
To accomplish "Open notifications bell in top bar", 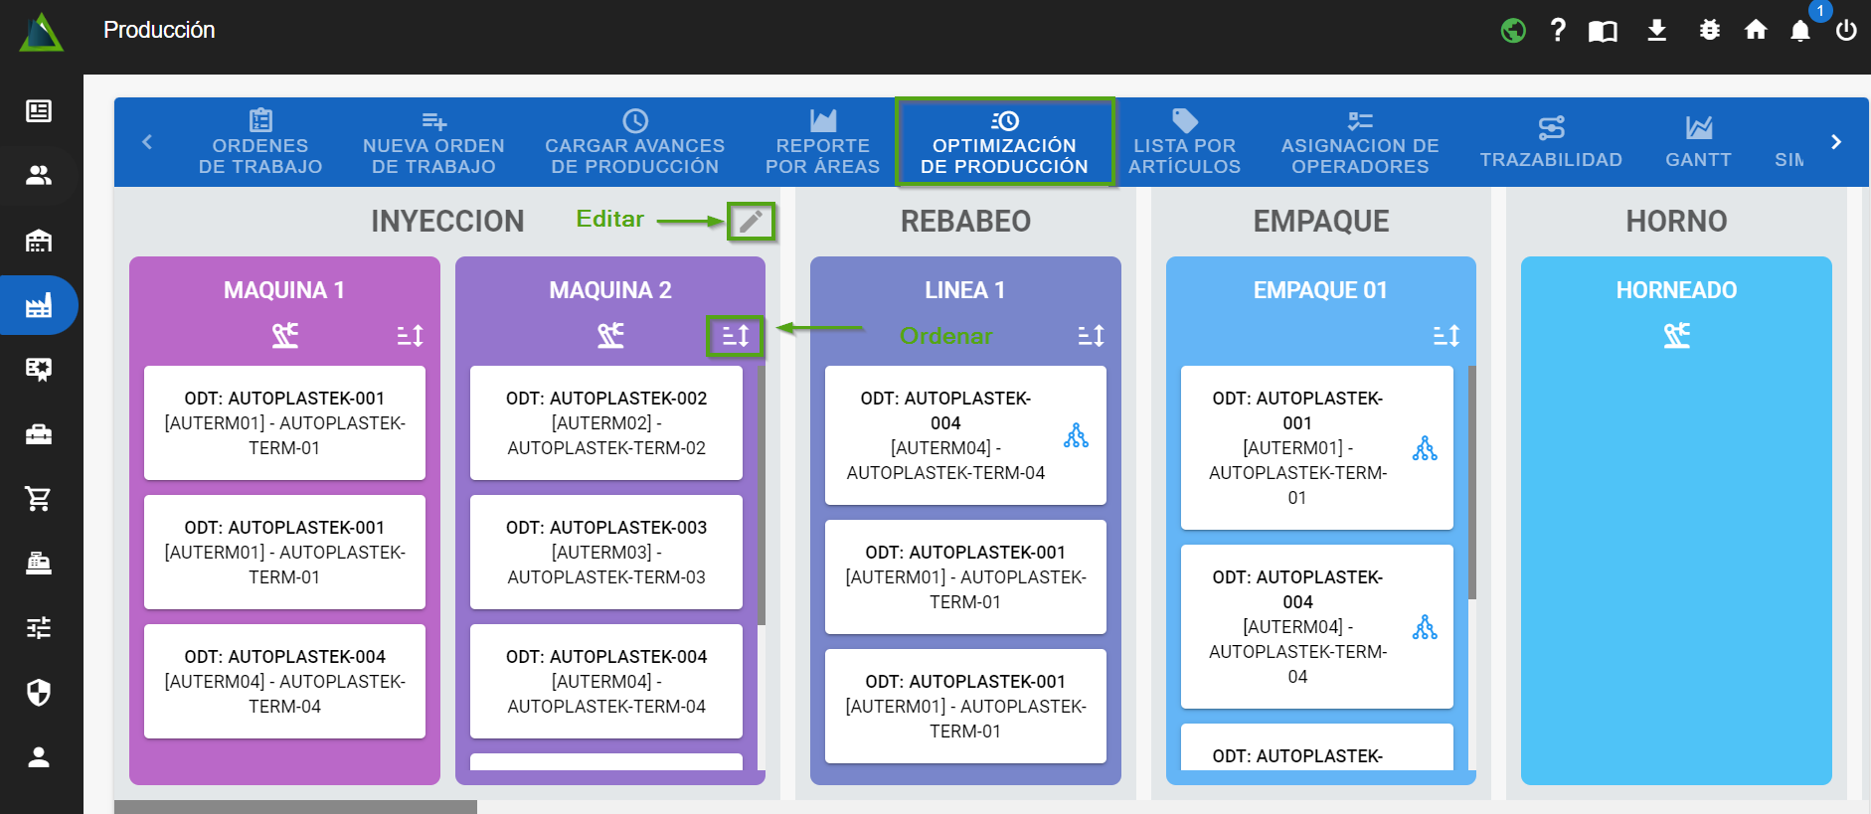I will pos(1800,31).
